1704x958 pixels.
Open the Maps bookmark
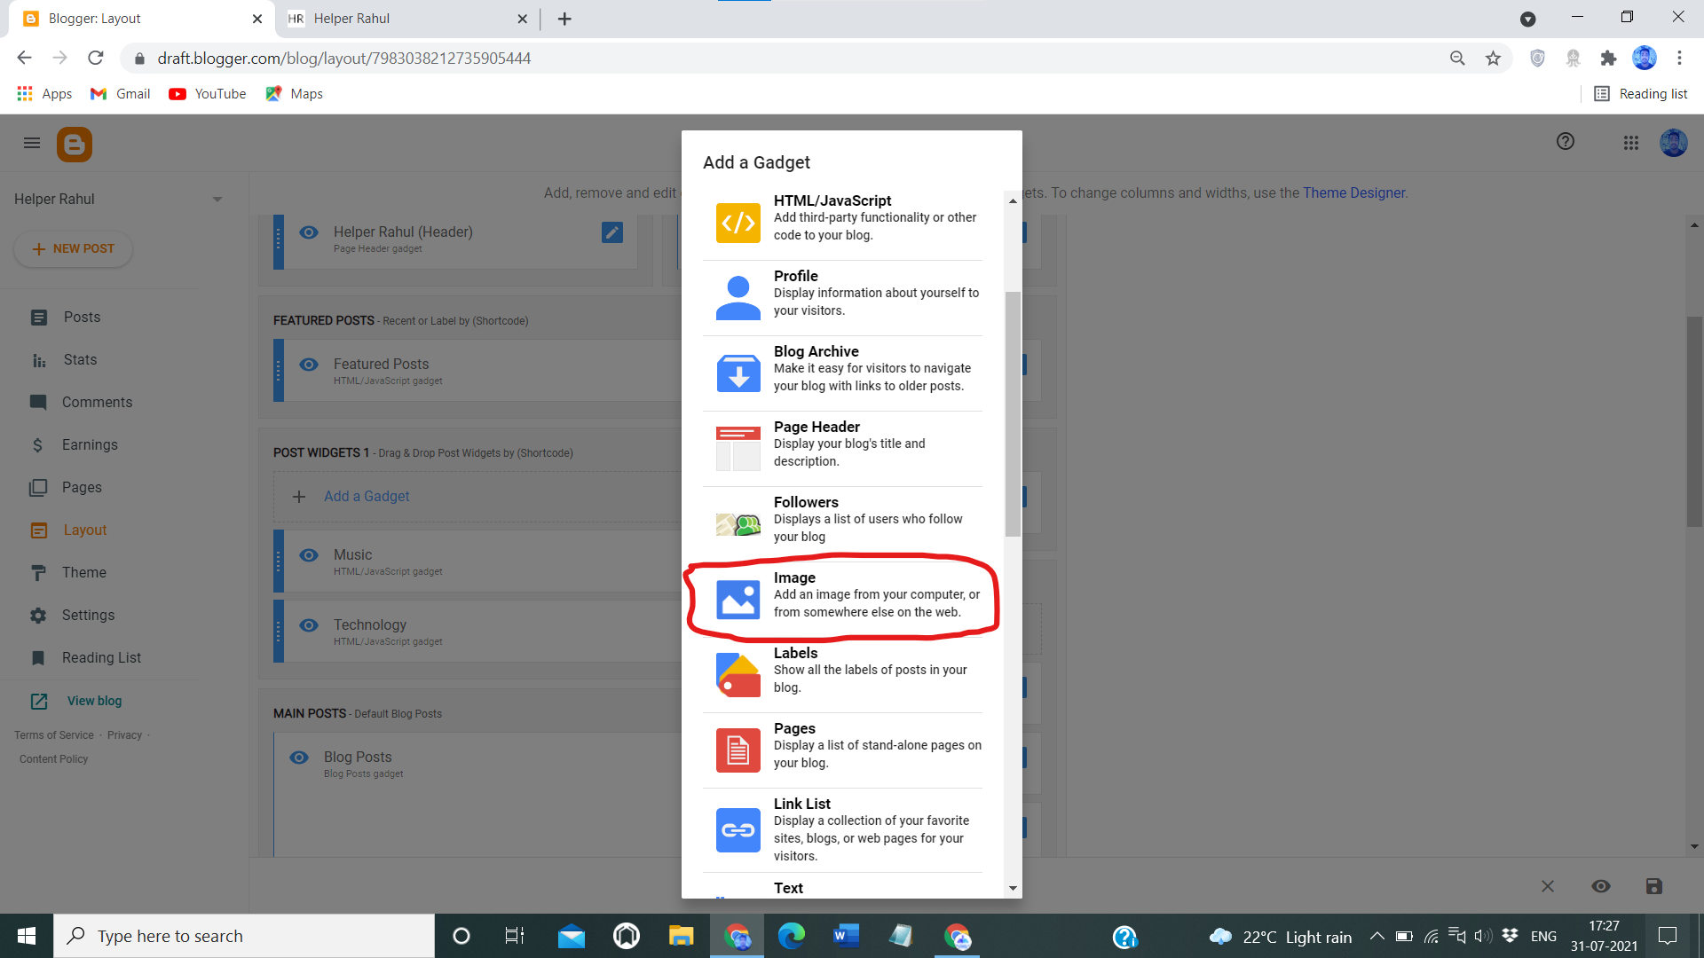(x=295, y=94)
